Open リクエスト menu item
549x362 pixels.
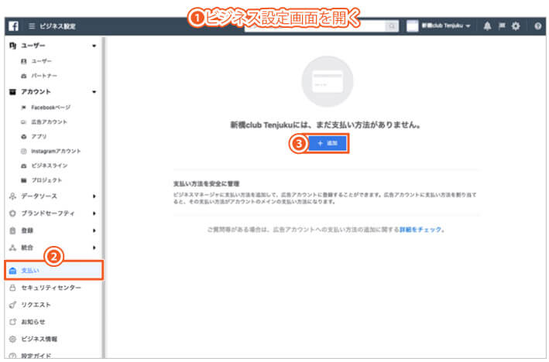pos(36,305)
